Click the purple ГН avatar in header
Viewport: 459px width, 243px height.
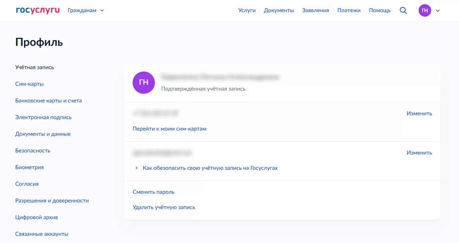pyautogui.click(x=425, y=10)
